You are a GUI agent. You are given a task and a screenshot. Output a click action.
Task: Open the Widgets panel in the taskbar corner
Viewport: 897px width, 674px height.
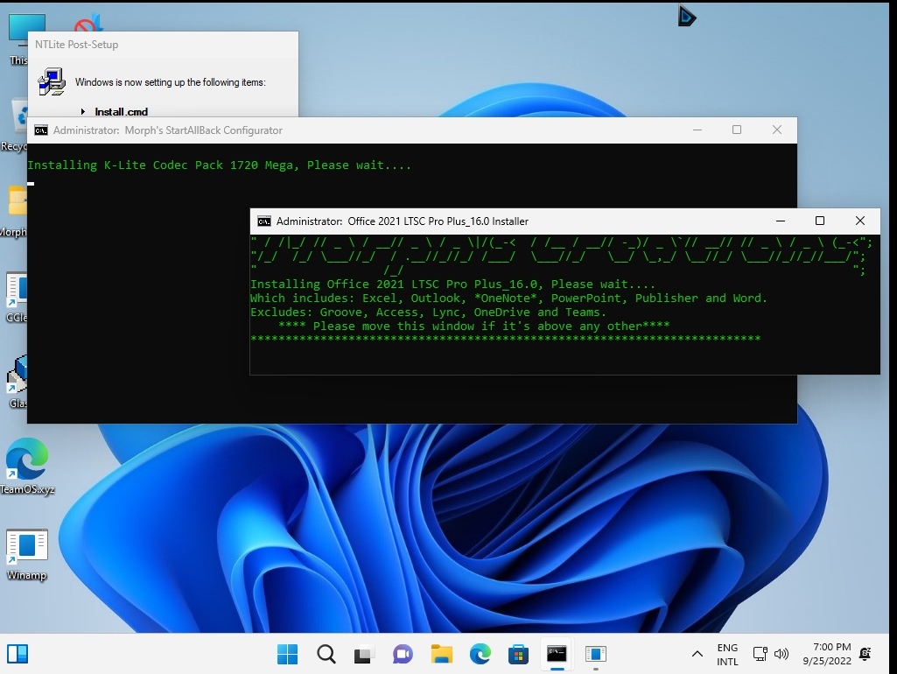coord(18,654)
